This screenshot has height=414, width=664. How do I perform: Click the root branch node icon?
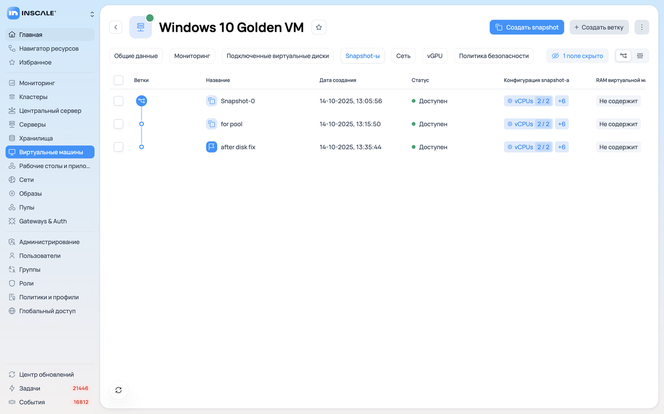[142, 101]
